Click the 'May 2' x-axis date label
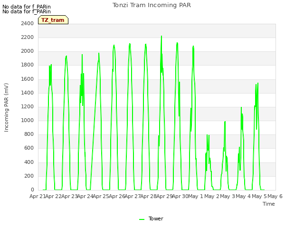This screenshot has height=228, width=304. (x=212, y=196)
